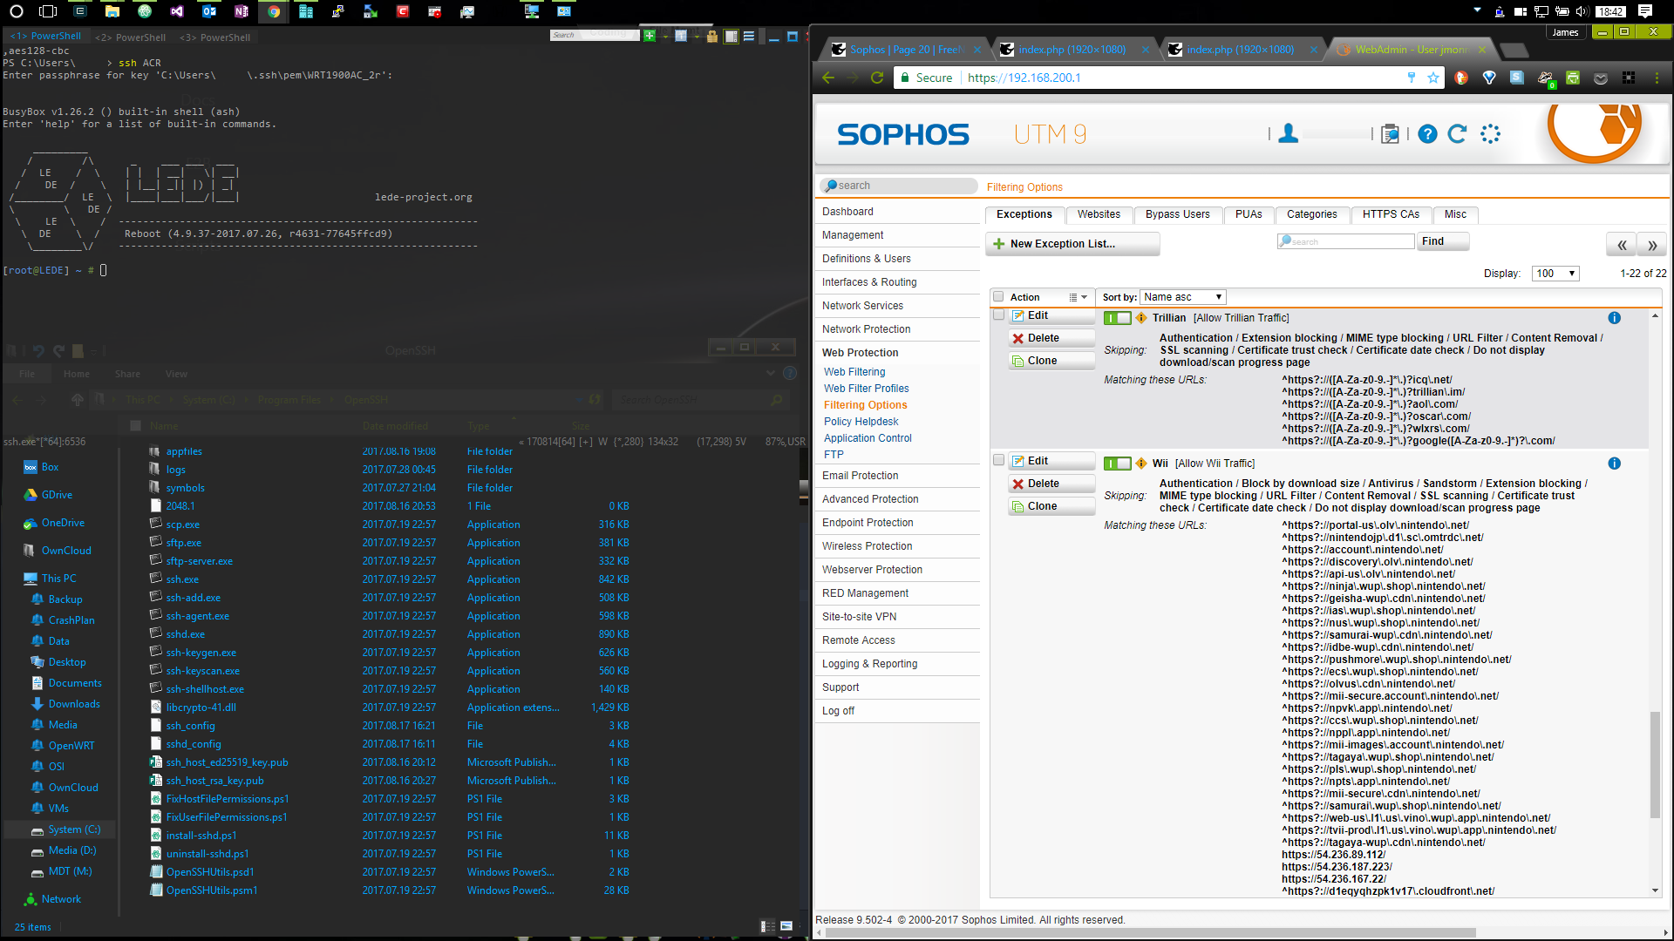Image resolution: width=1674 pixels, height=941 pixels.
Task: Go to the next page with » button
Action: point(1652,245)
